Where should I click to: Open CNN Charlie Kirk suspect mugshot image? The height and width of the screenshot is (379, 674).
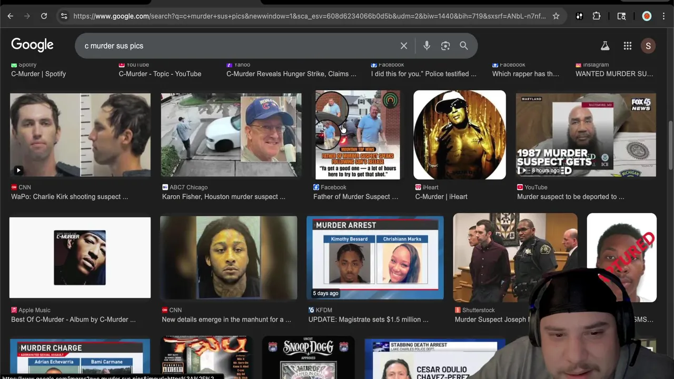(x=80, y=135)
